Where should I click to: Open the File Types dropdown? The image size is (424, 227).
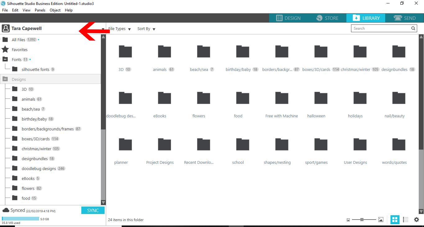pos(120,29)
